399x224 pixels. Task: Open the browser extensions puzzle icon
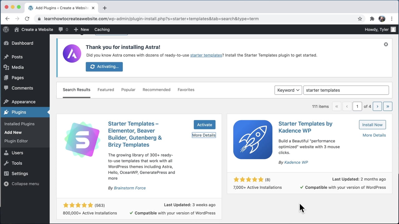tap(372, 19)
